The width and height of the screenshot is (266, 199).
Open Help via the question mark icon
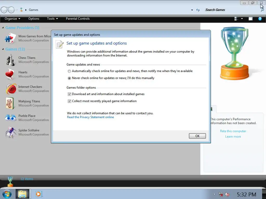260,19
